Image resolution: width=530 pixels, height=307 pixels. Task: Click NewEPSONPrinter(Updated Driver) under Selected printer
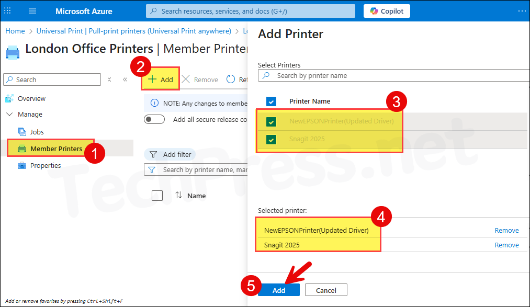tap(317, 230)
